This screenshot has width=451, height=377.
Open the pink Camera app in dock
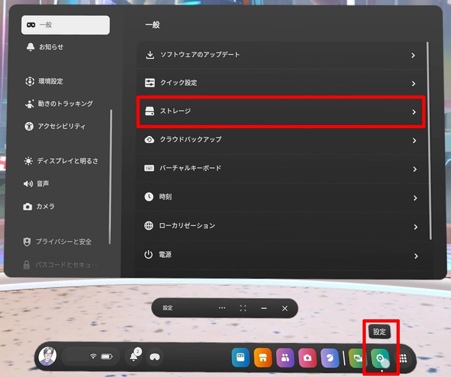pyautogui.click(x=307, y=358)
